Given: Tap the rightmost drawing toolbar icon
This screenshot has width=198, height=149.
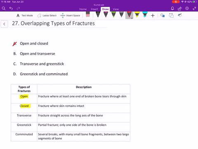Looking at the screenshot, I should point(180,15).
